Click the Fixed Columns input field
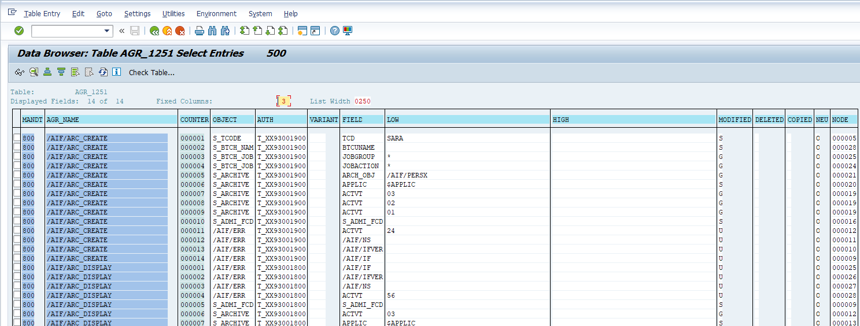Viewport: 860px width, 326px height. (x=283, y=101)
